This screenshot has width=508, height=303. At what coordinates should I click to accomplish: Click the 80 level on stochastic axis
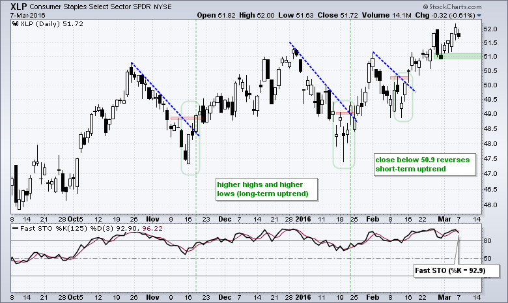[x=488, y=241]
